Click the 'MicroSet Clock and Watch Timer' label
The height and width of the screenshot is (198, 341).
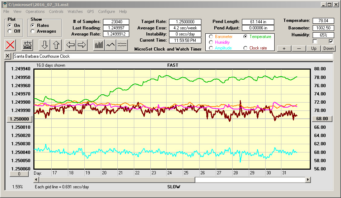tap(168, 49)
